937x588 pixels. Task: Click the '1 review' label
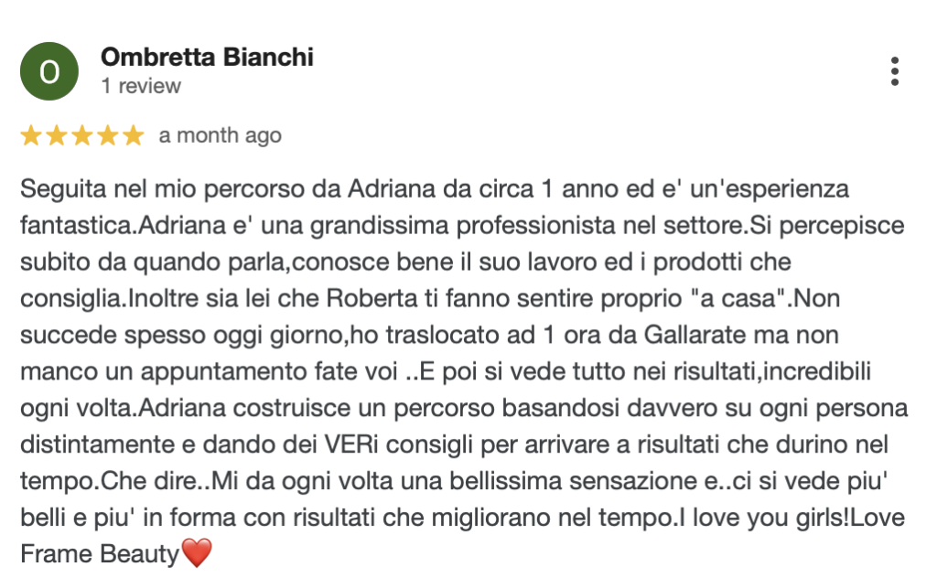[141, 86]
